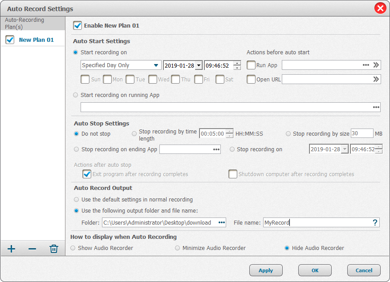Increase time length 00:05:00 with up arrow

[230, 131]
